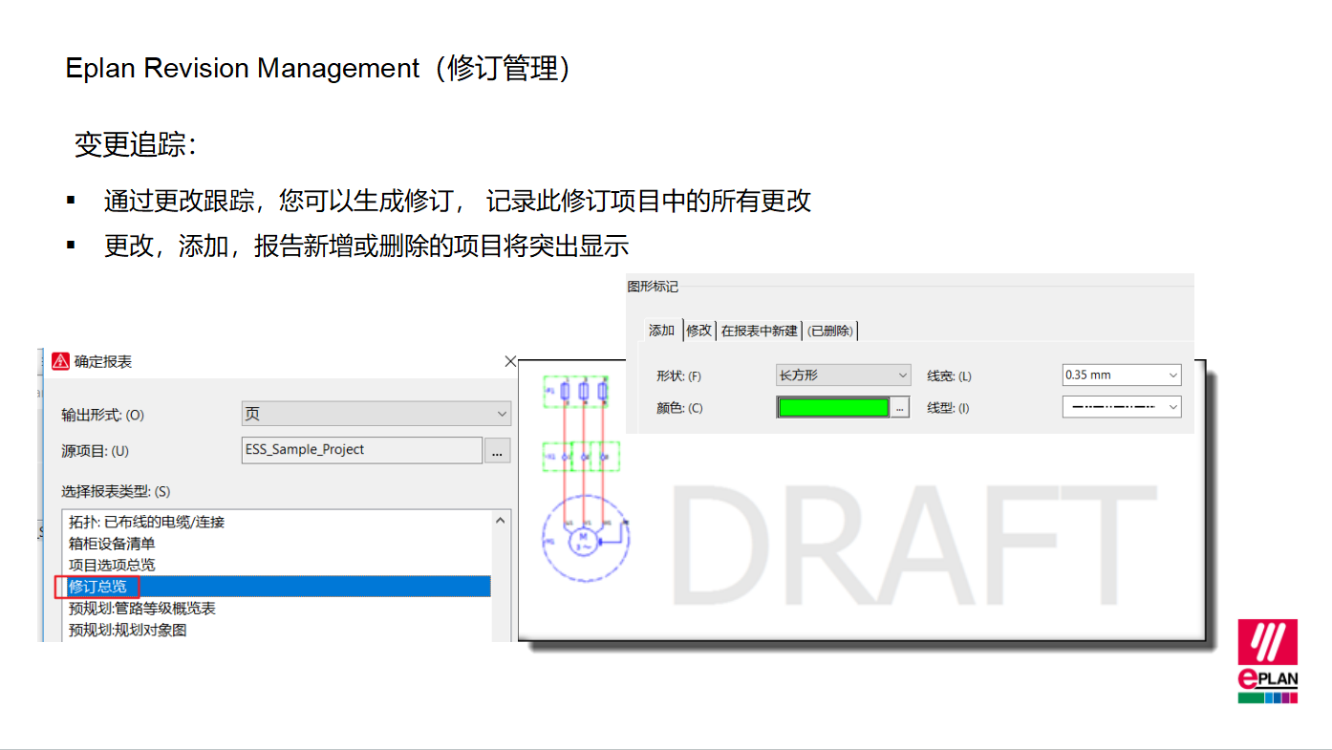Switch to the 修改 tab
This screenshot has width=1332, height=750.
698,331
